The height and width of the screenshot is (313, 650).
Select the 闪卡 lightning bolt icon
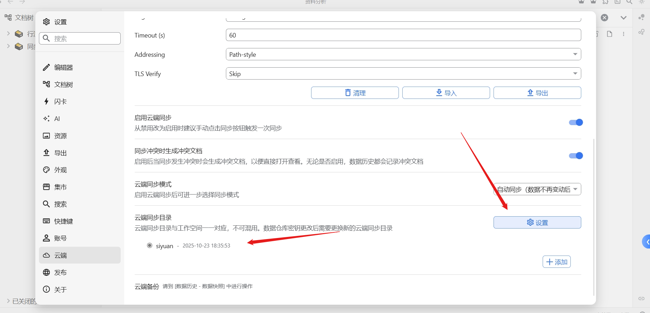(46, 101)
